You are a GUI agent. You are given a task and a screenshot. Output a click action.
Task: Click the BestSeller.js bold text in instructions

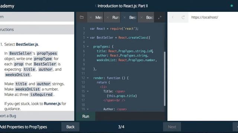point(27,44)
